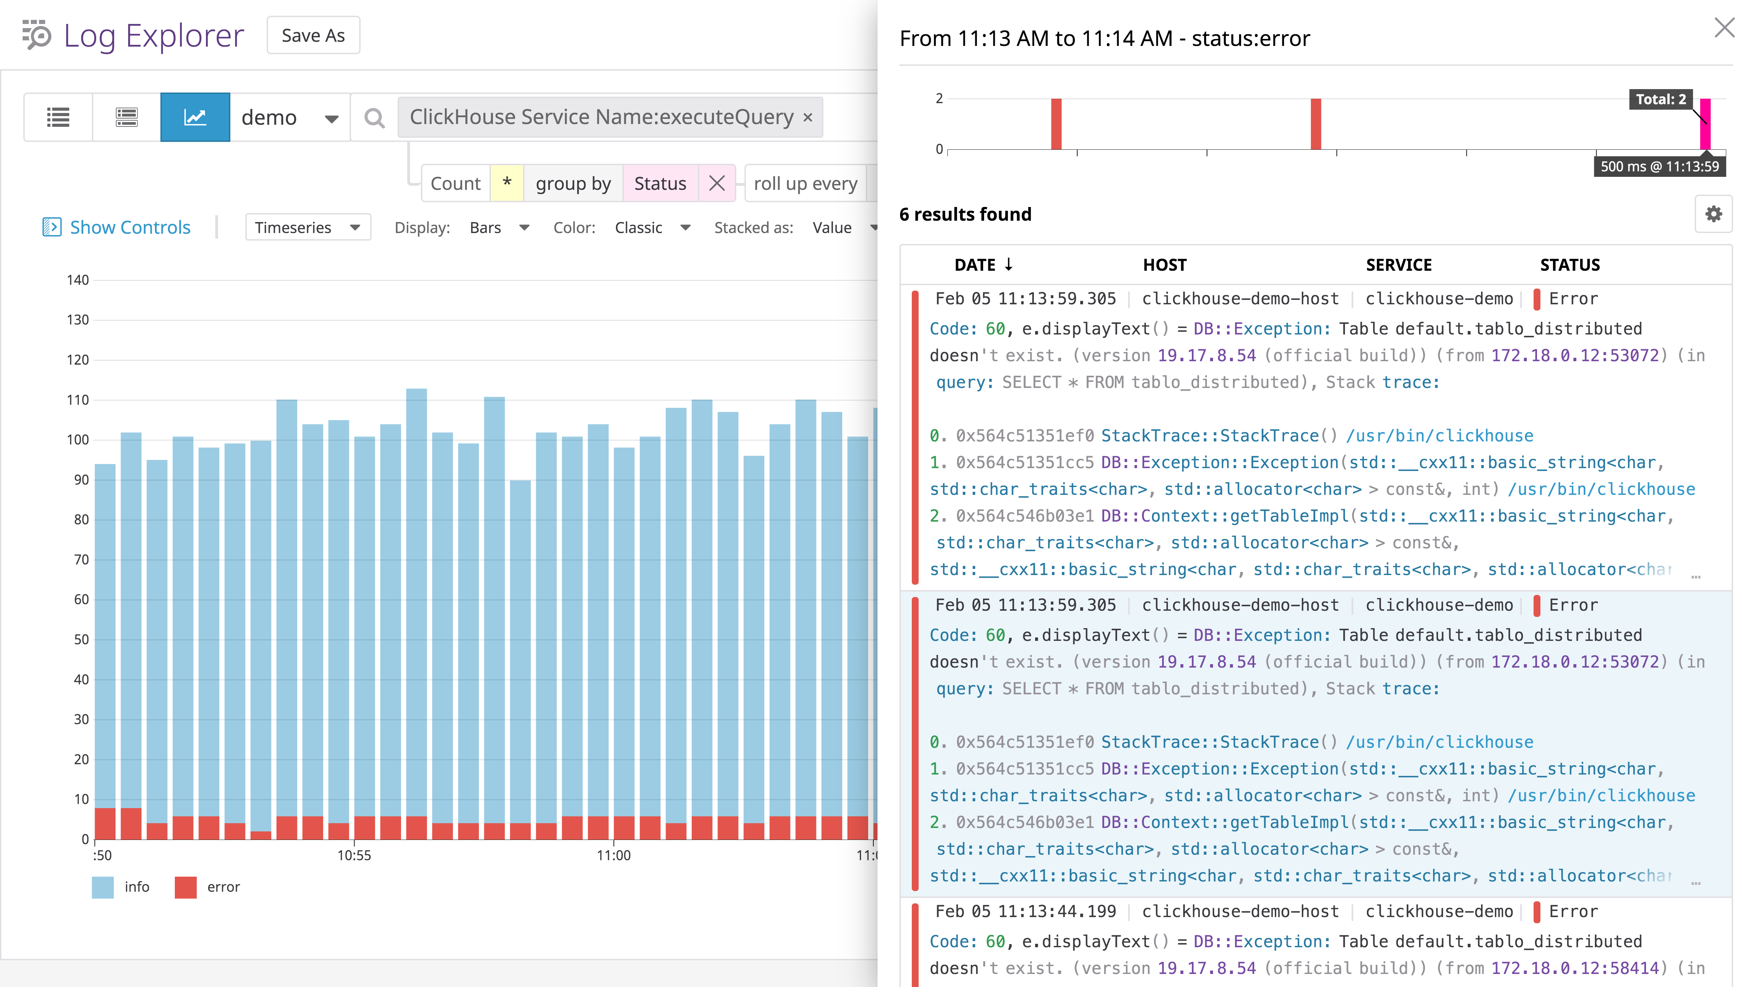Open results table settings gear
Viewport: 1755px width, 987px height.
point(1714,214)
